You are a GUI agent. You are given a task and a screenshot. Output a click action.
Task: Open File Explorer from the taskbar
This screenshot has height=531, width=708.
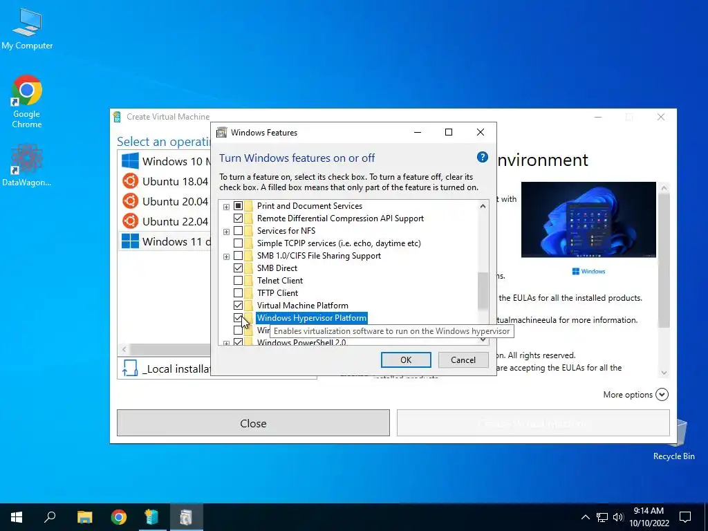pos(84,517)
